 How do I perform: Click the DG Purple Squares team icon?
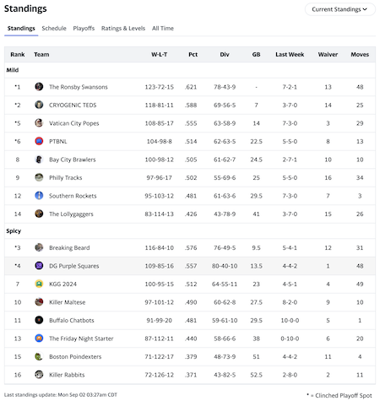click(39, 266)
